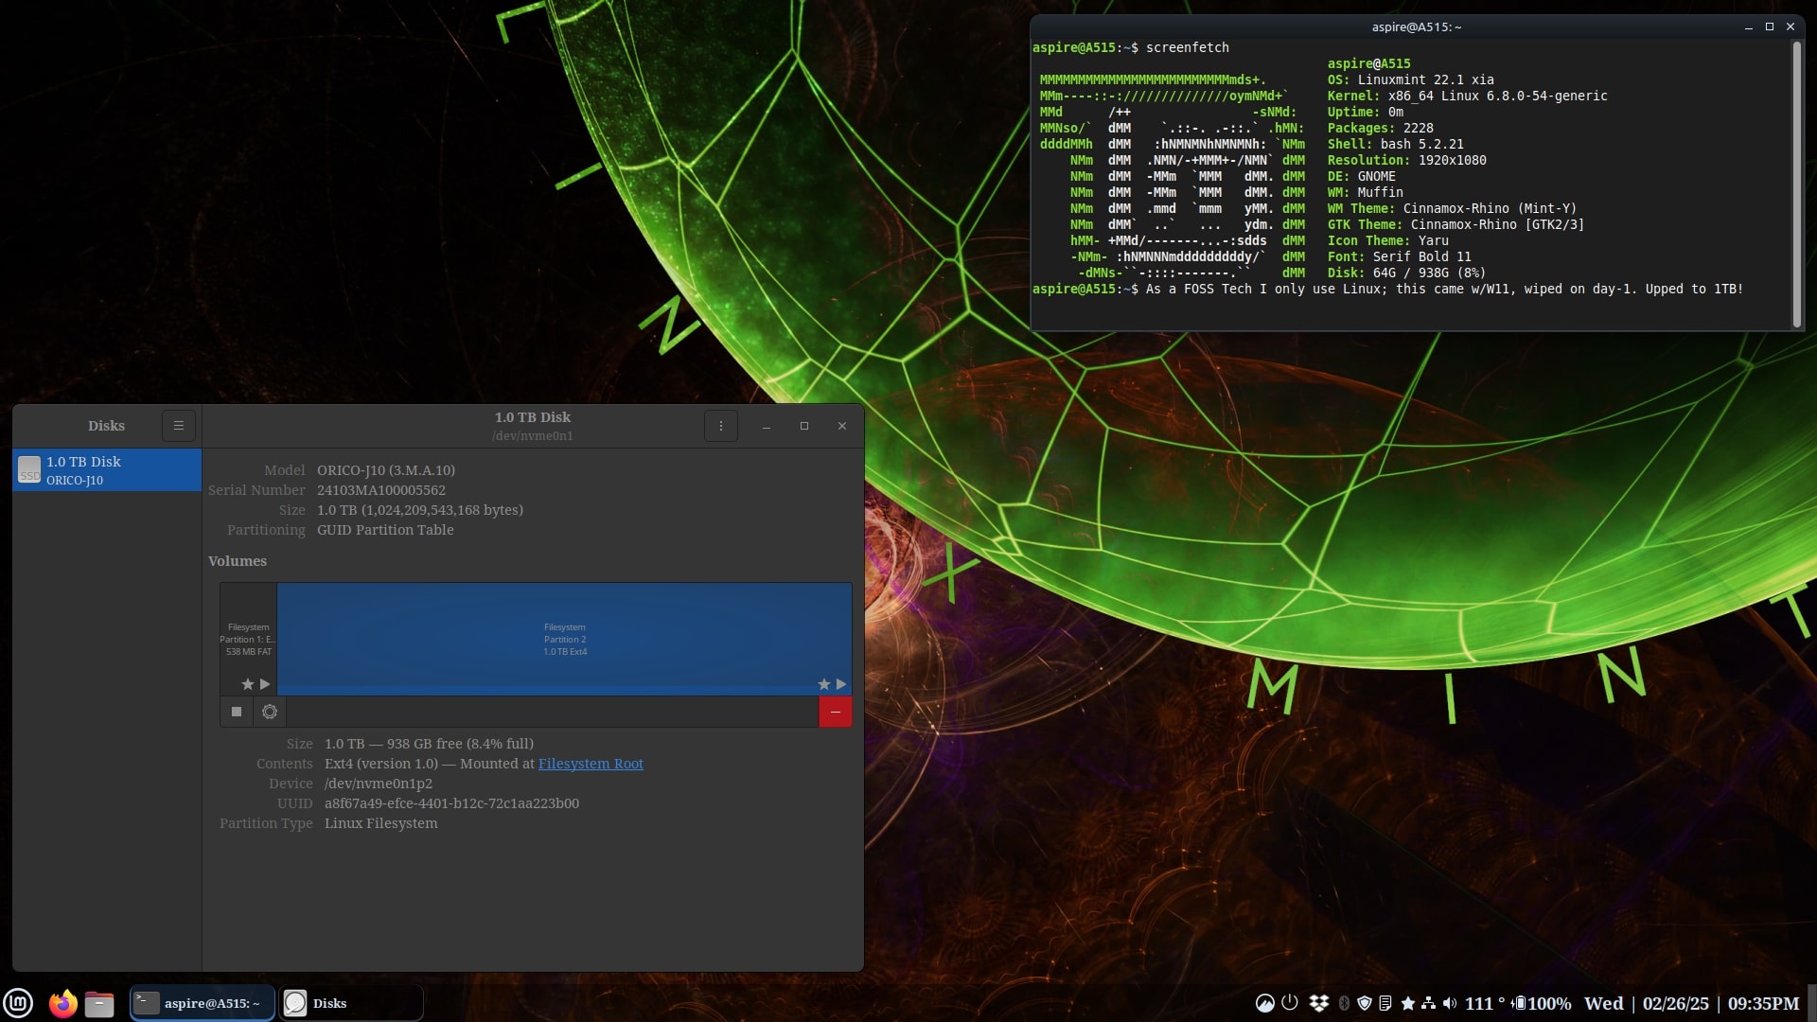Select the 1.0 TB ORICO-J10 disk

107,470
